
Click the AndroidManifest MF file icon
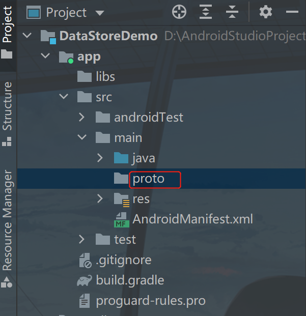(122, 220)
